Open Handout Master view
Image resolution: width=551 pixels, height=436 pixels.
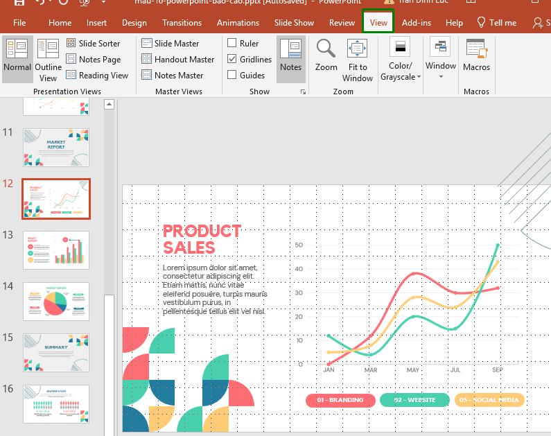coord(178,60)
